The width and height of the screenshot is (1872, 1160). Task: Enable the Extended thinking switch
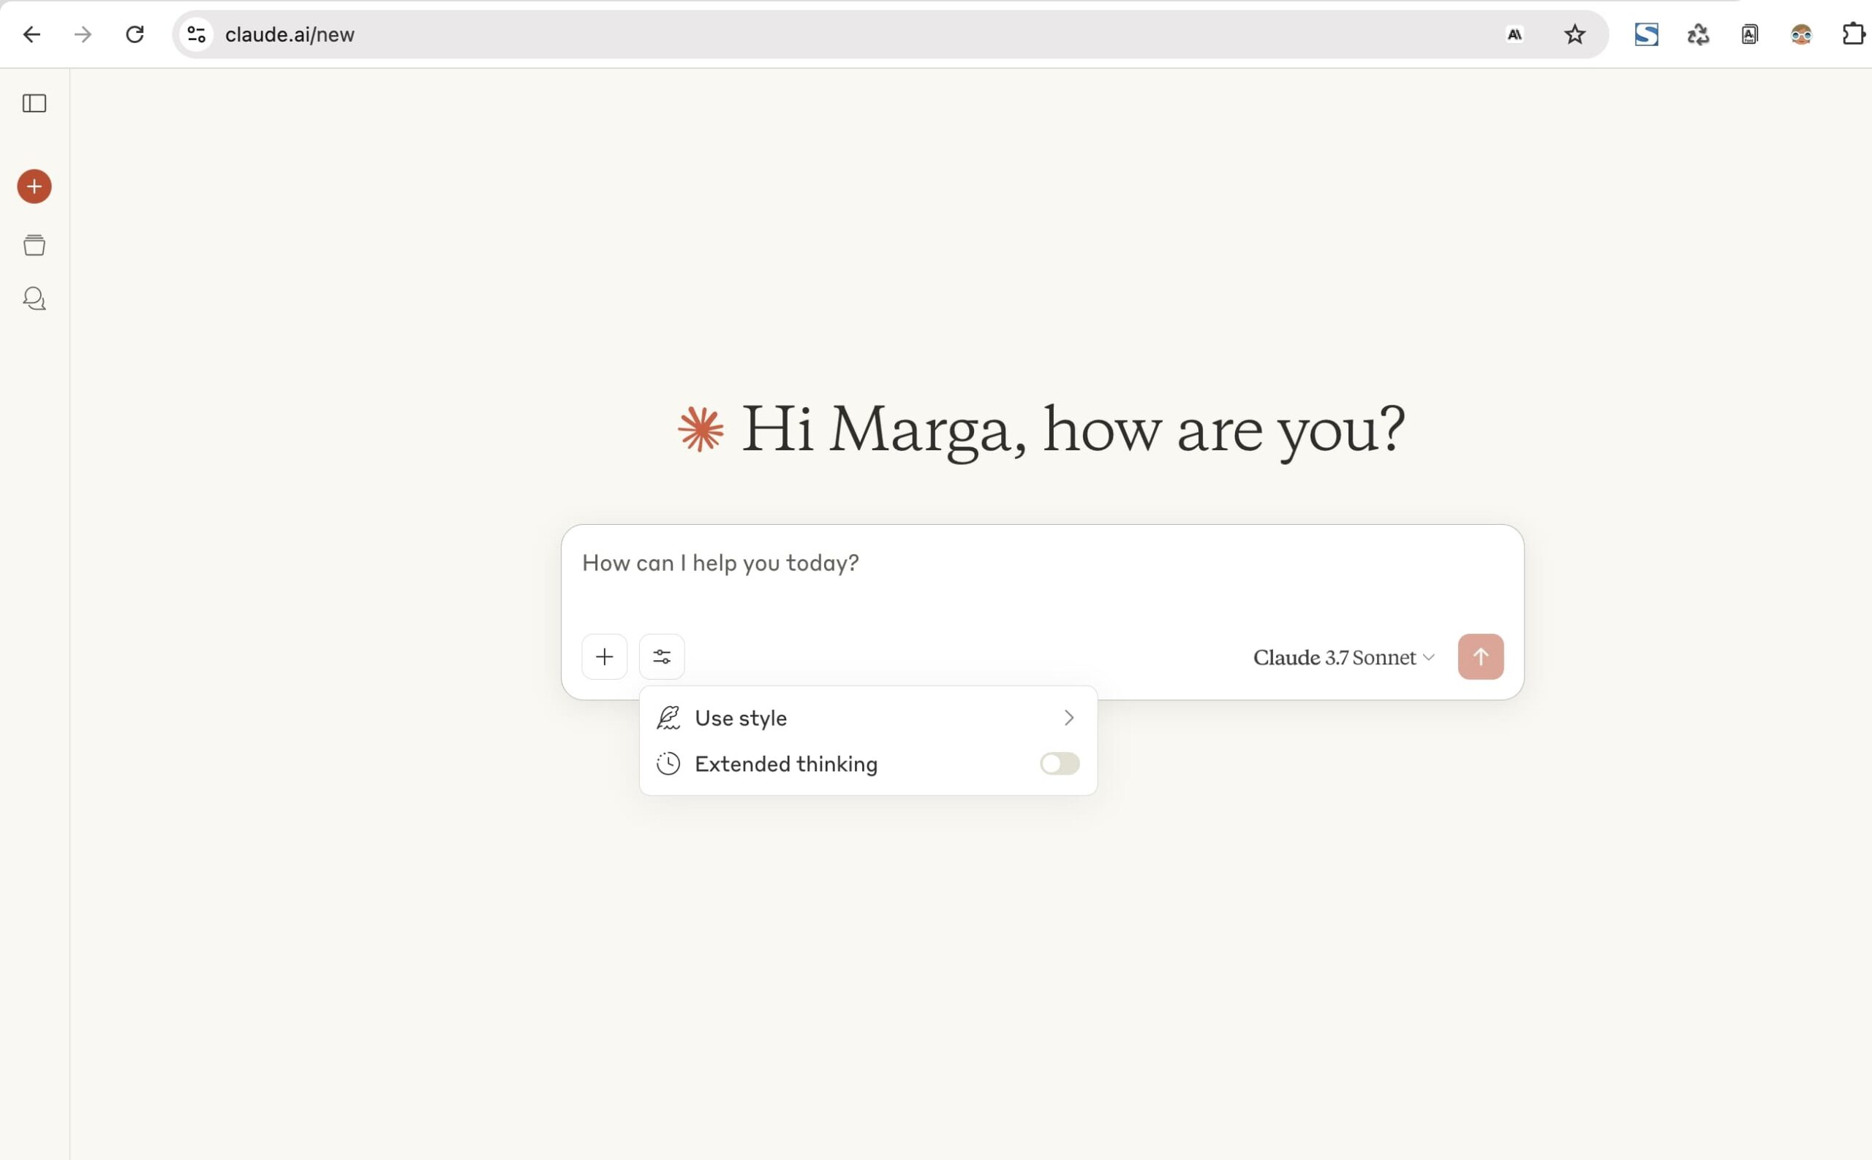tap(1059, 763)
